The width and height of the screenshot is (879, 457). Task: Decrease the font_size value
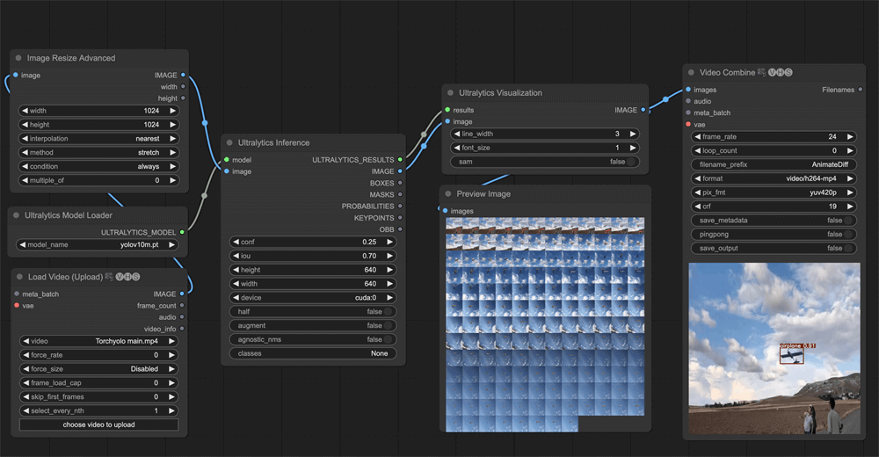tap(457, 148)
